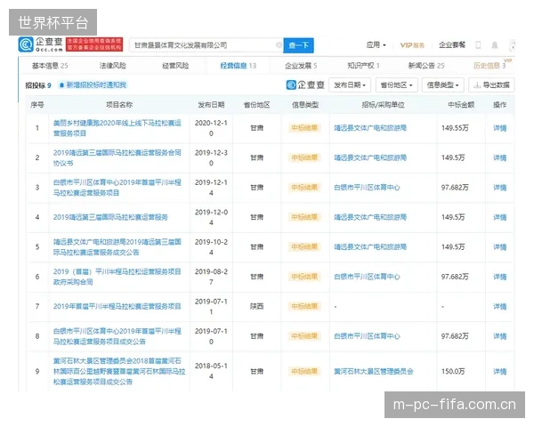Open 详情 for row 7
This screenshot has width=534, height=427.
point(499,306)
